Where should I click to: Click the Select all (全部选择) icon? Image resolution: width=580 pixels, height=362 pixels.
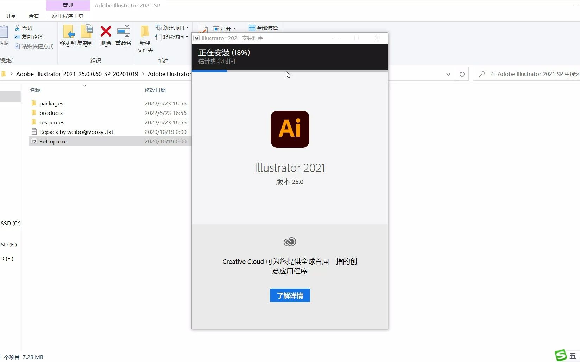click(x=263, y=27)
